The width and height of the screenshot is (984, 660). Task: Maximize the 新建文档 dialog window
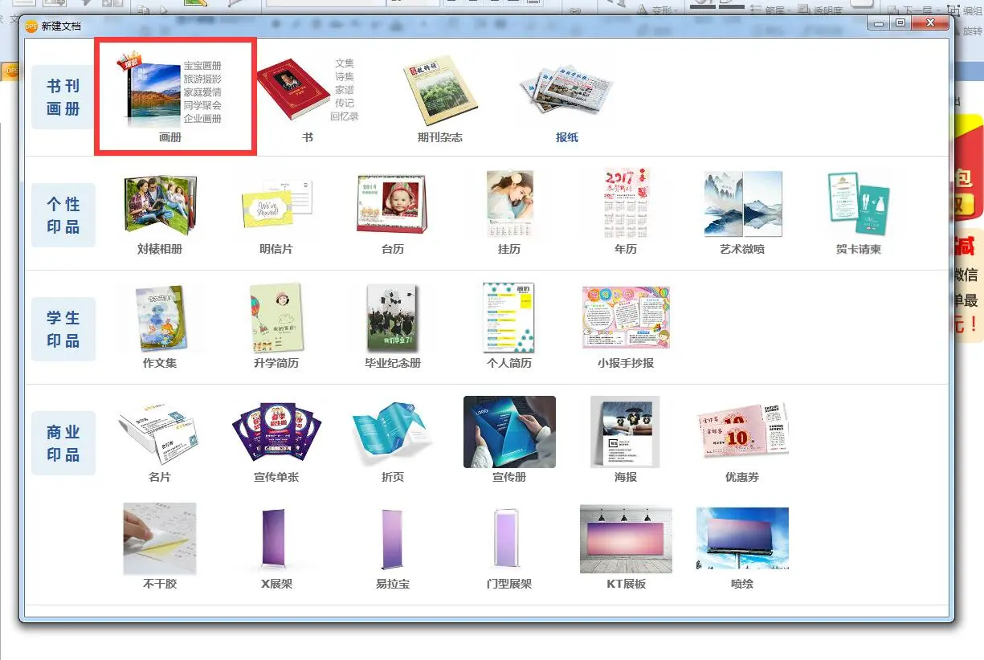pos(900,23)
